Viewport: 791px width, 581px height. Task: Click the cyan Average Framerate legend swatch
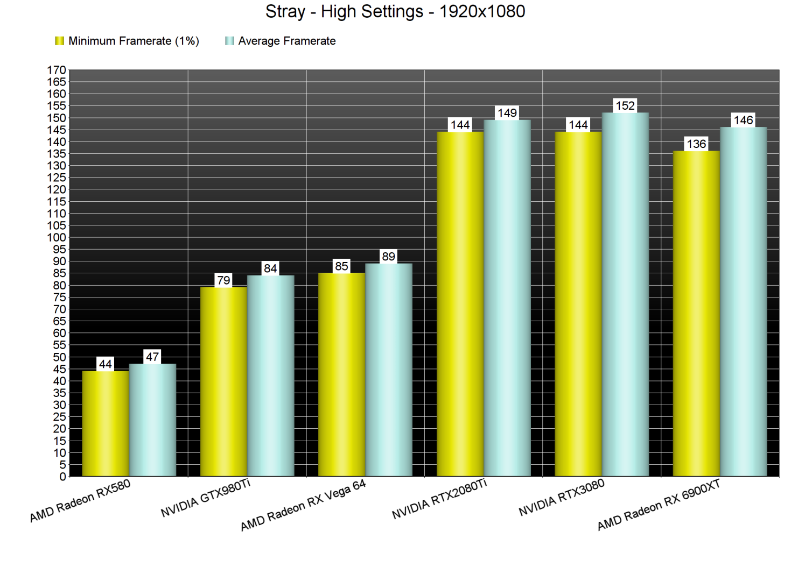pos(229,41)
